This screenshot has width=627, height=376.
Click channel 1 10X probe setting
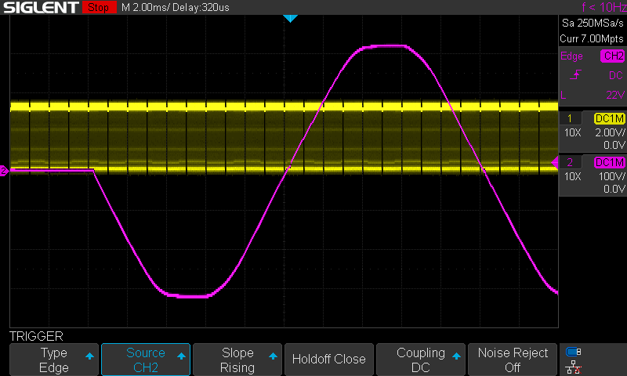573,132
